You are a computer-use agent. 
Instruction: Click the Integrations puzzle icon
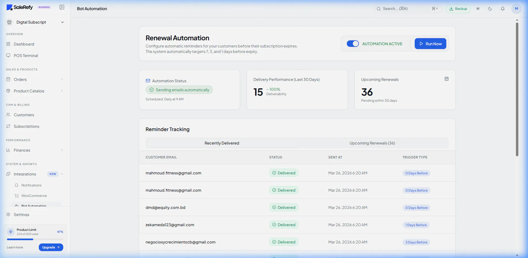(x=8, y=174)
